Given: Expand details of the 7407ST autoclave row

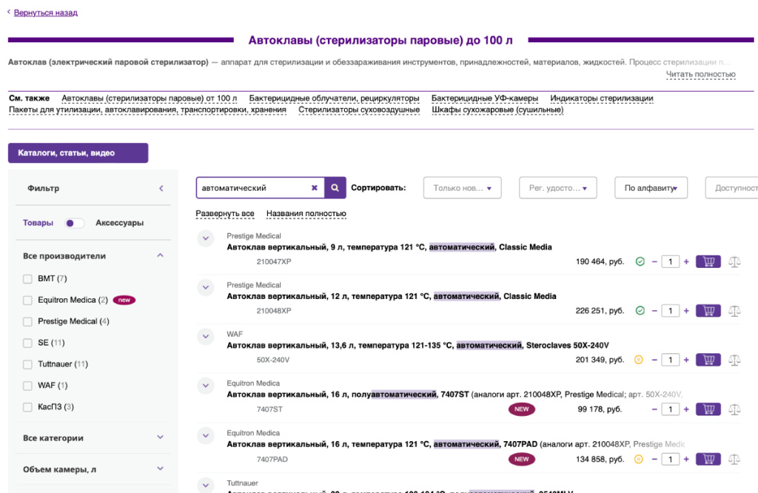Looking at the screenshot, I should pos(206,386).
